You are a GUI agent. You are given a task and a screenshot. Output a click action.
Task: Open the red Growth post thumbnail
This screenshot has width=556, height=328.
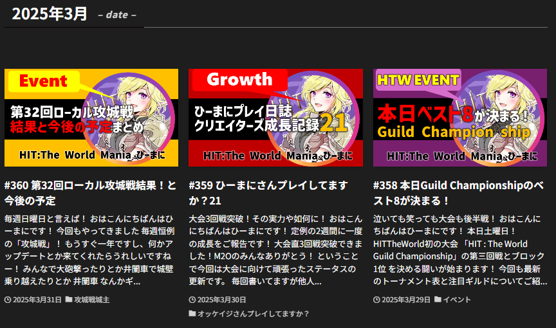coord(275,118)
